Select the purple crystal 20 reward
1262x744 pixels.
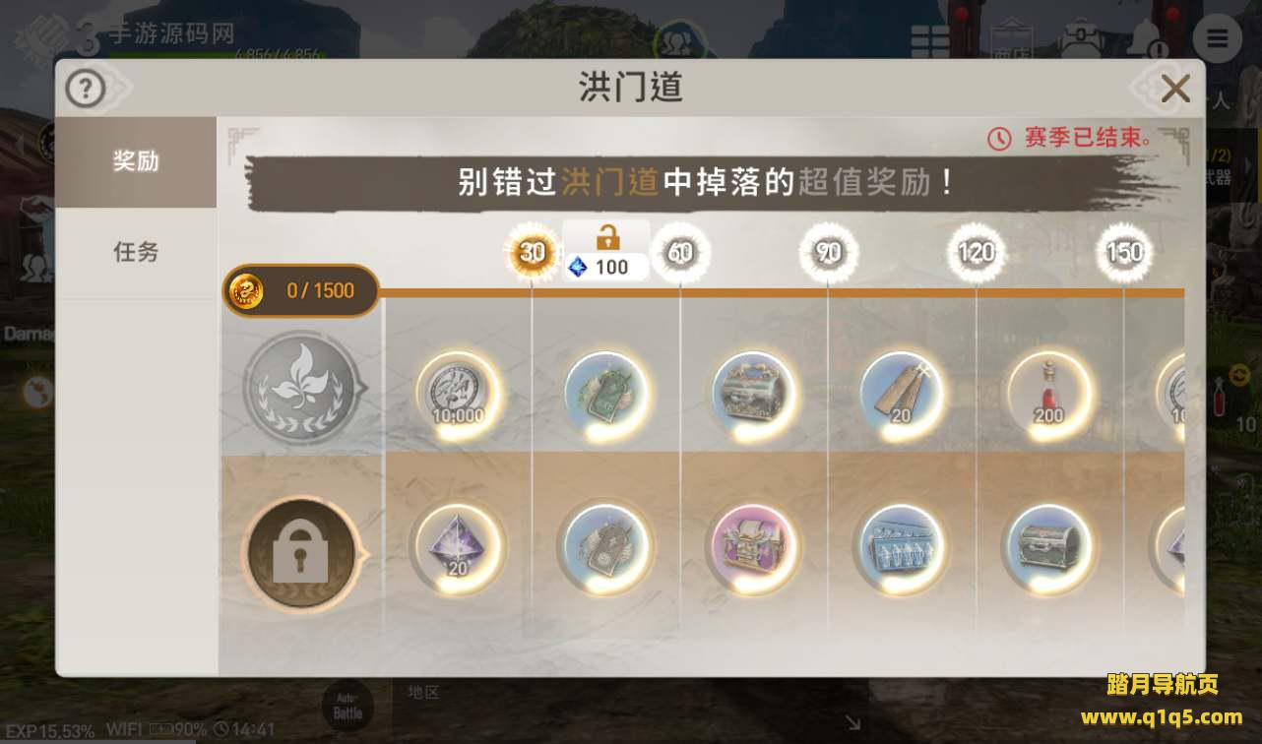(459, 548)
